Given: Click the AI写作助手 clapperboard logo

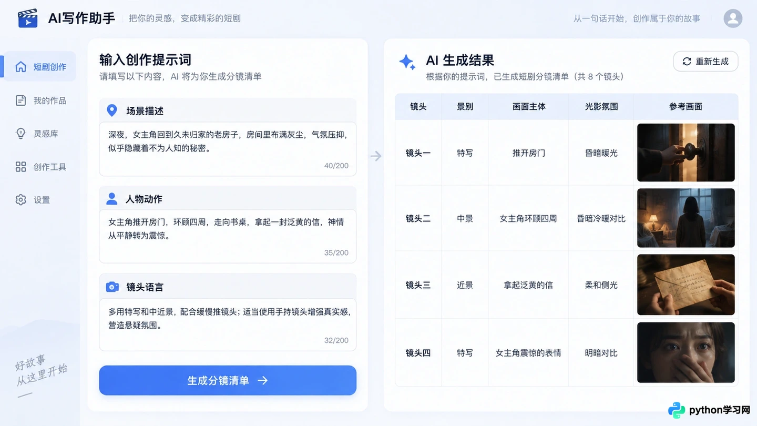Looking at the screenshot, I should click(x=28, y=18).
